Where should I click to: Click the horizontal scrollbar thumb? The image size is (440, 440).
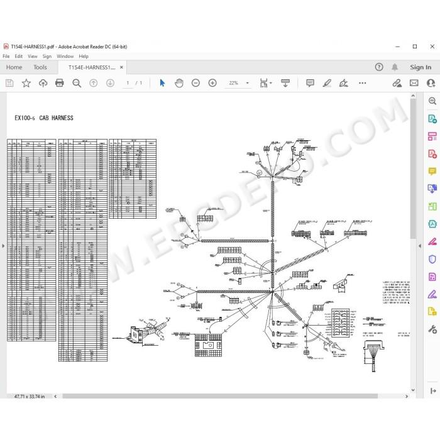pos(220,396)
